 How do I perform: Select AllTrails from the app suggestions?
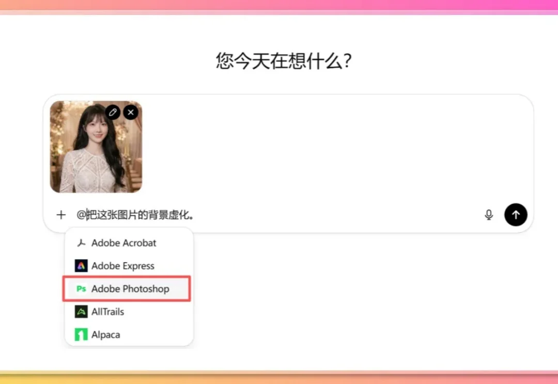107,312
